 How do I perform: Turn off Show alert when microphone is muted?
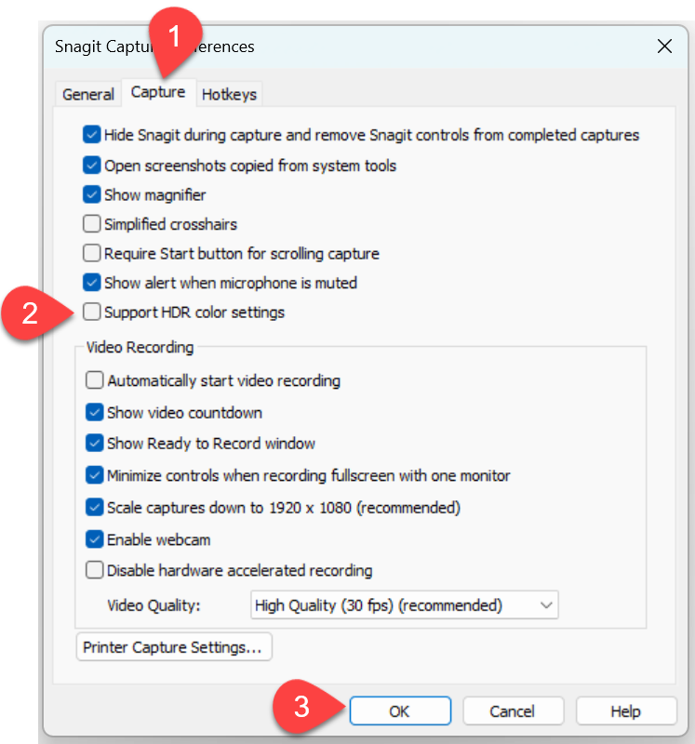(x=91, y=283)
